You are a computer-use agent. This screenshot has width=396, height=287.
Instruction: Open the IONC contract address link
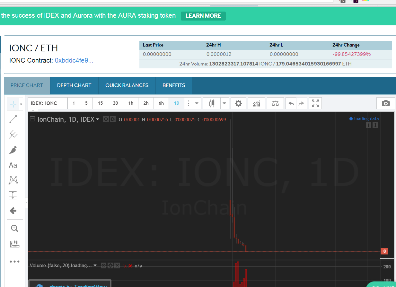(x=74, y=60)
